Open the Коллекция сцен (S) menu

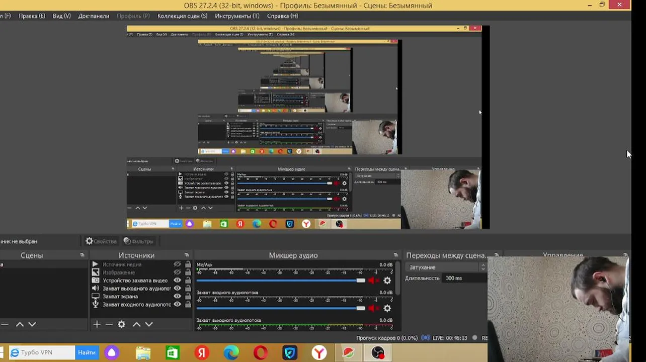(182, 16)
